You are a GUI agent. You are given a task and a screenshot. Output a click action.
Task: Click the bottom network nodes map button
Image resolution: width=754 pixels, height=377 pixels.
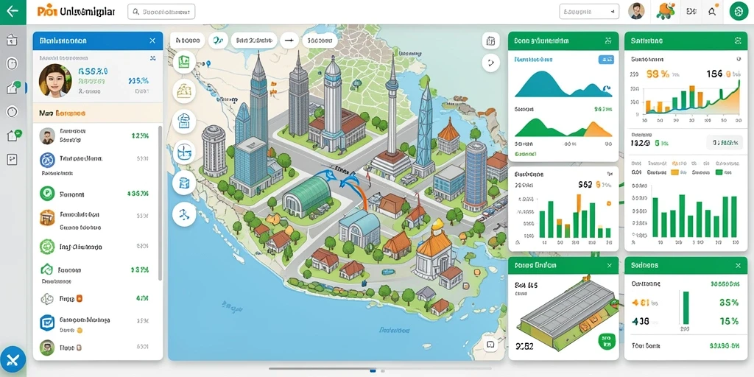coord(184,214)
